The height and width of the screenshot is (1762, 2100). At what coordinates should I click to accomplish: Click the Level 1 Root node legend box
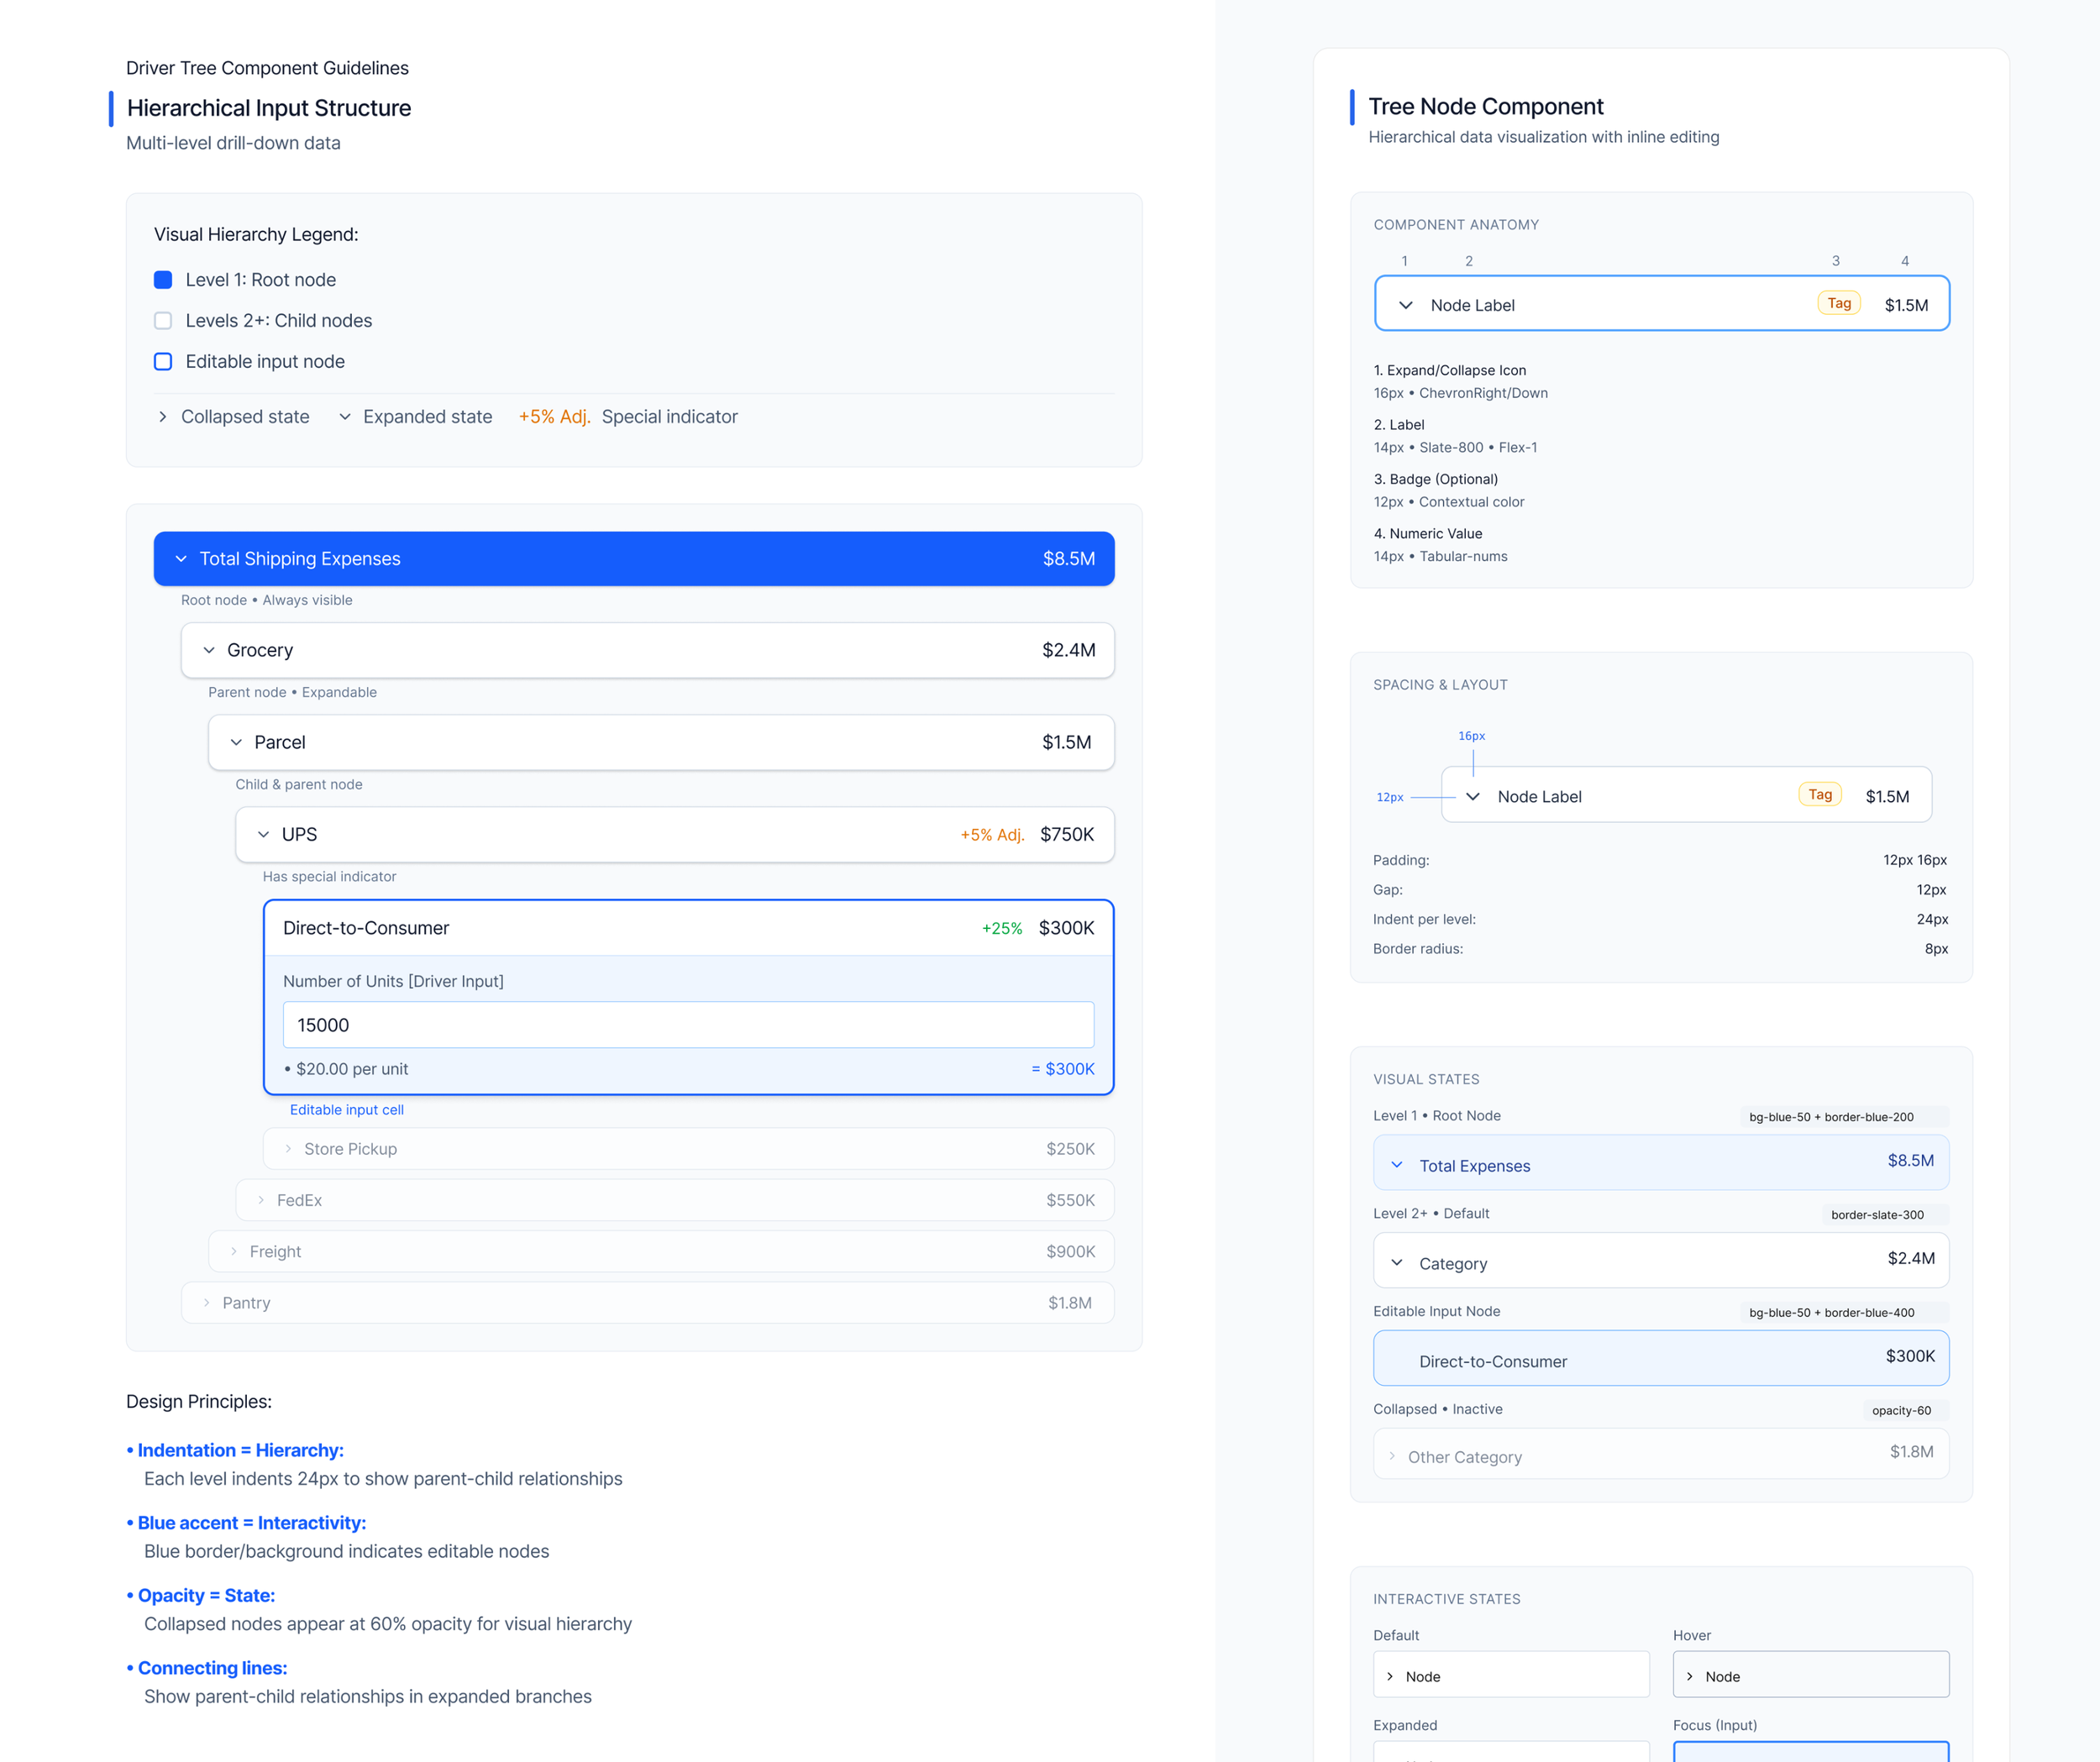coord(163,280)
